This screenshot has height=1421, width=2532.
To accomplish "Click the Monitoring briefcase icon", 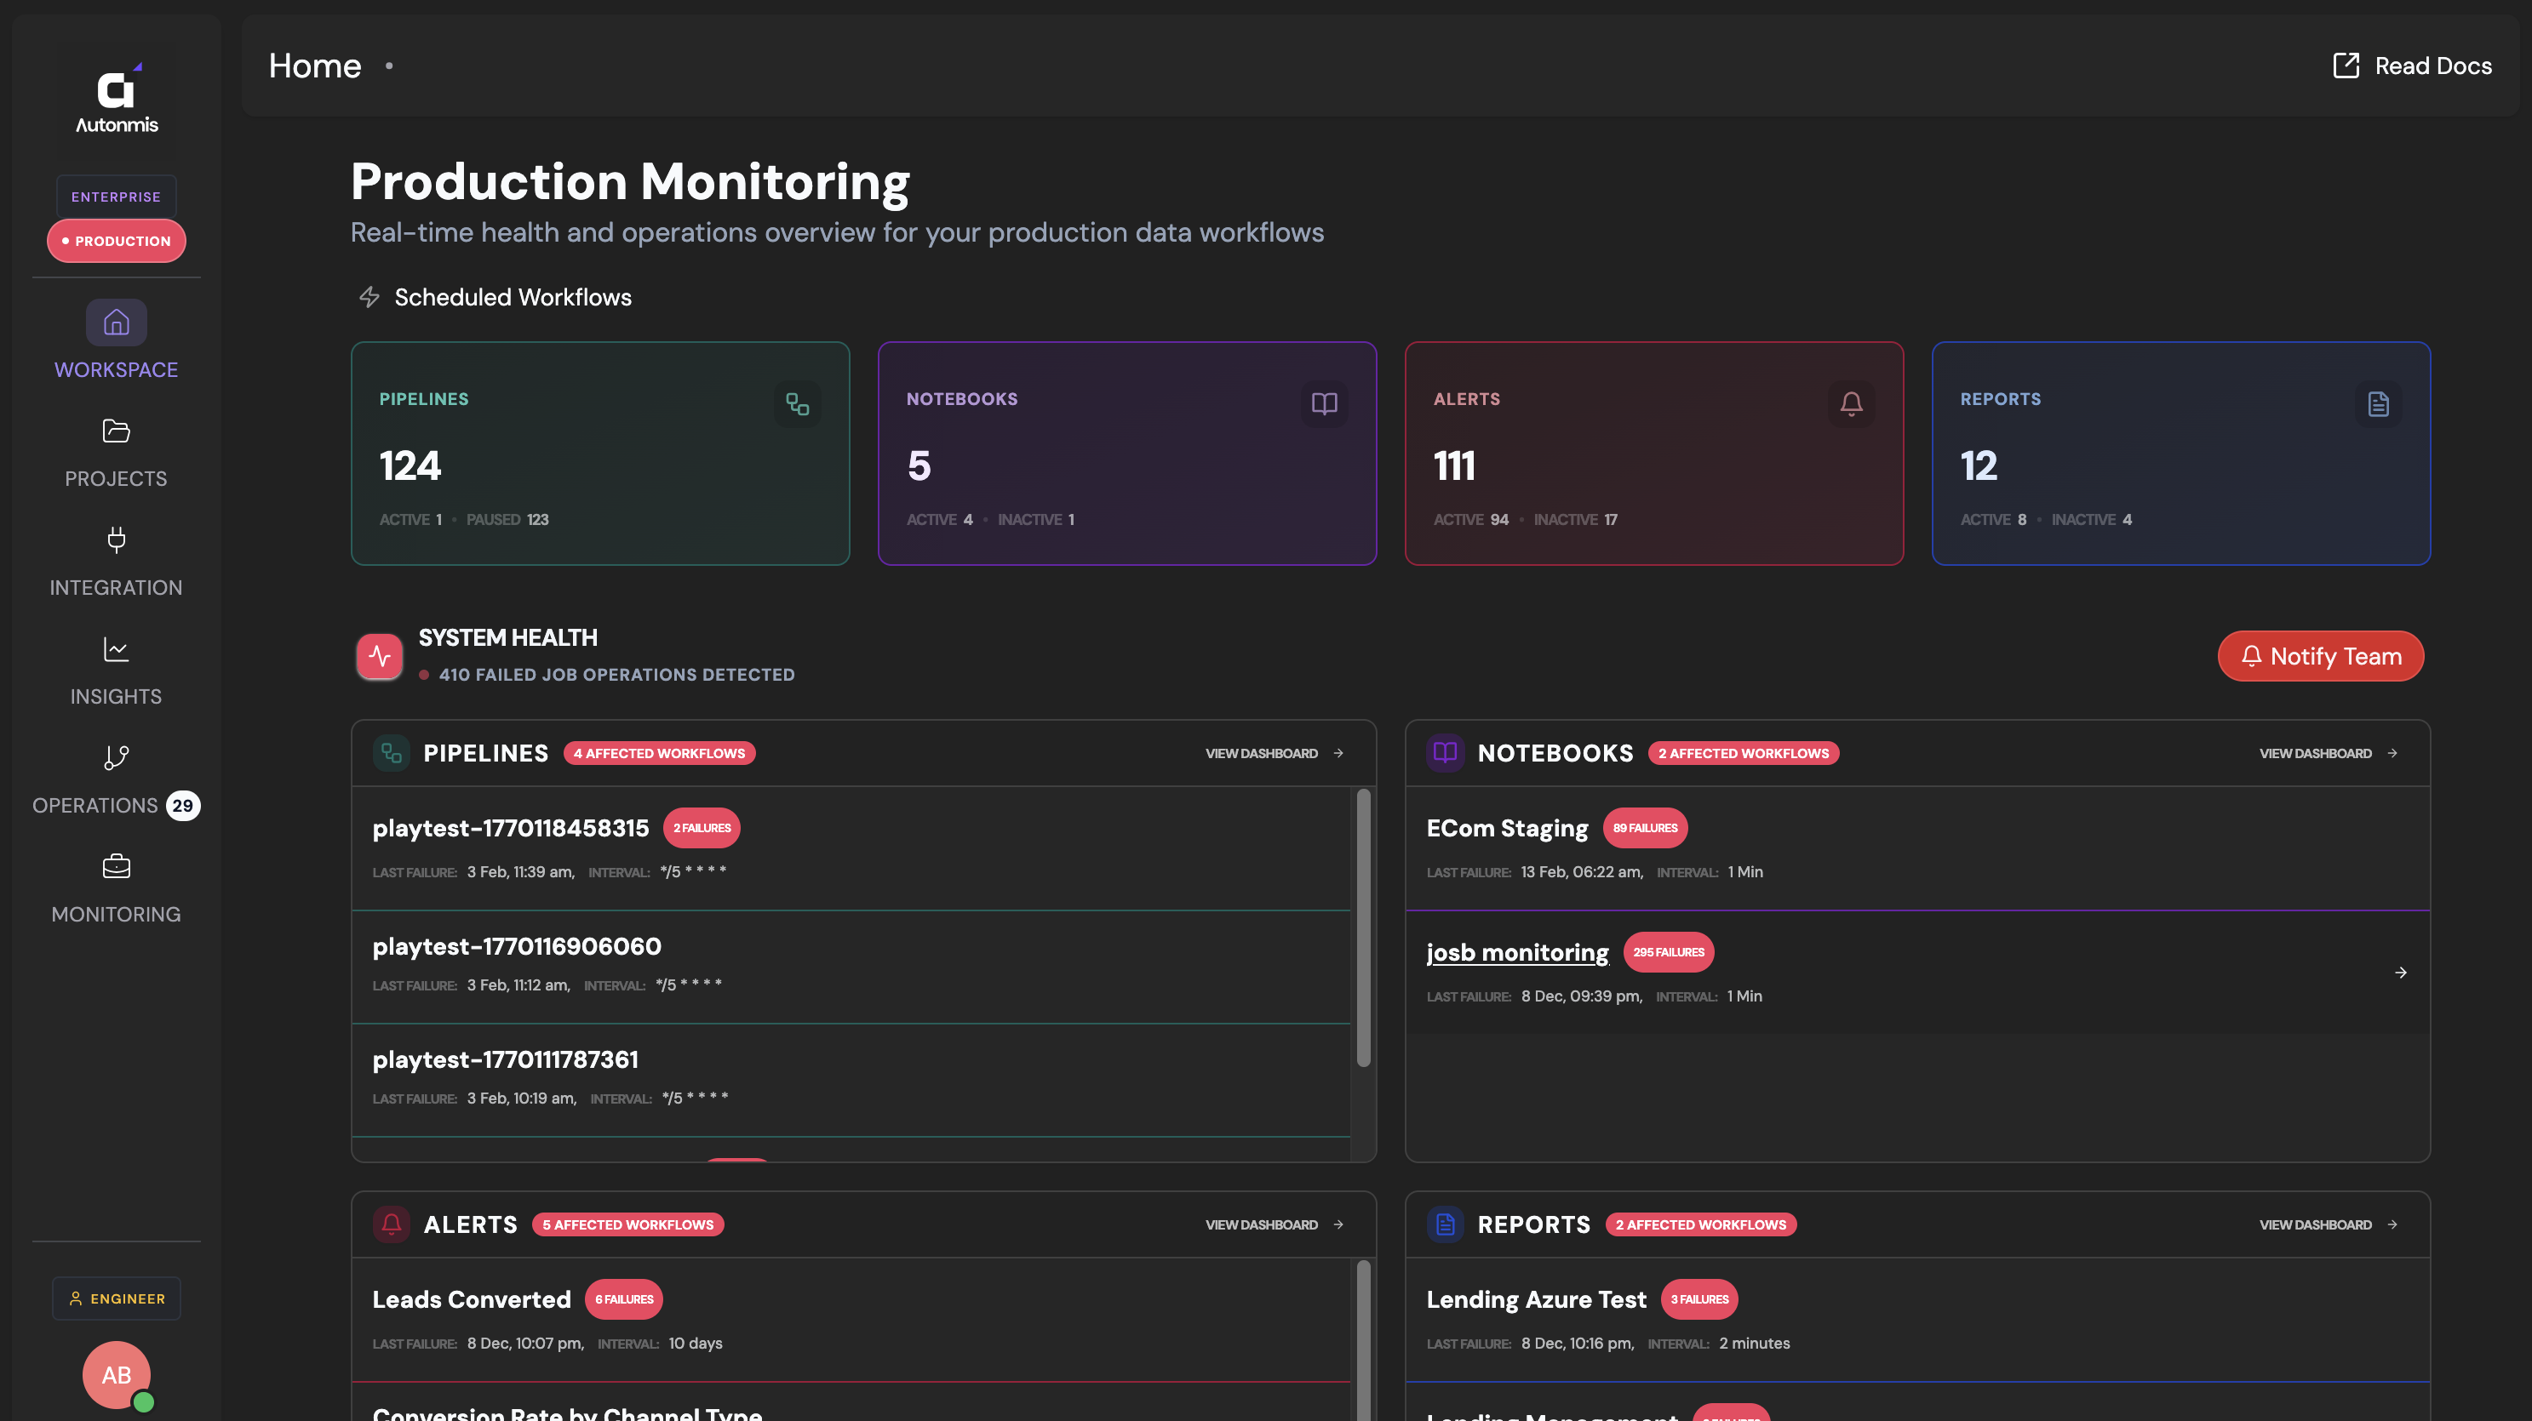I will tap(116, 866).
